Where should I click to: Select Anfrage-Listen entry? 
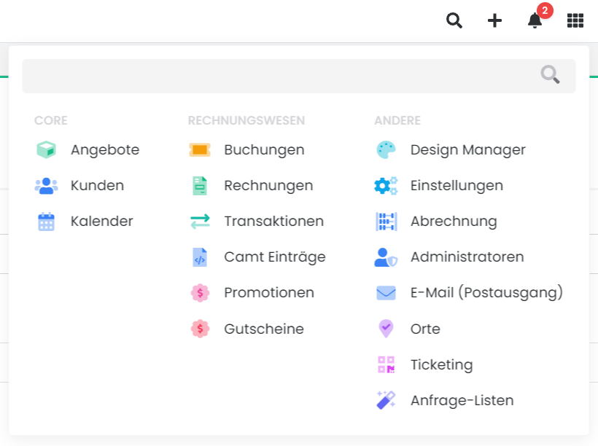(x=462, y=401)
